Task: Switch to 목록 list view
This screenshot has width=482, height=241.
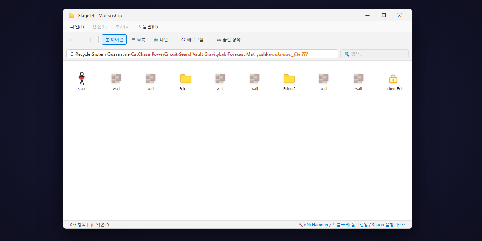Action: [x=139, y=39]
